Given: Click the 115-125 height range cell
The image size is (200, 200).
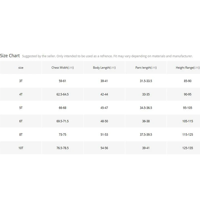Looking at the screenshot, I should pos(187,134).
